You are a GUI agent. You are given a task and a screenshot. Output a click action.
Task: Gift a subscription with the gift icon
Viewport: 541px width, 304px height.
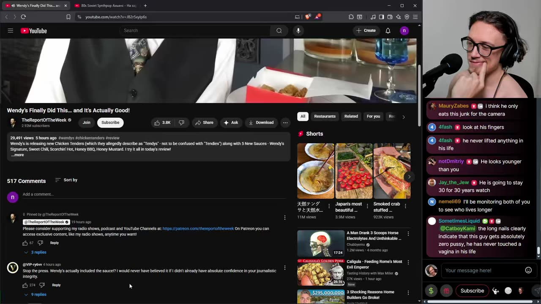point(446,290)
